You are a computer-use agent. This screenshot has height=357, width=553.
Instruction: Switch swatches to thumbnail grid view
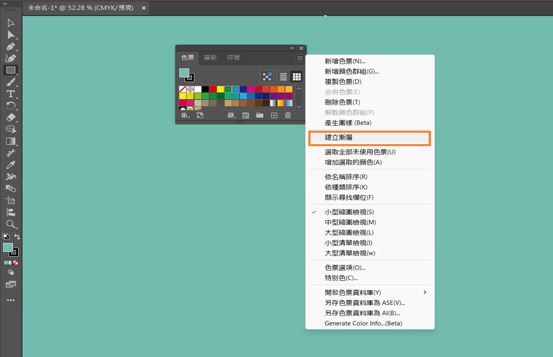pos(297,77)
